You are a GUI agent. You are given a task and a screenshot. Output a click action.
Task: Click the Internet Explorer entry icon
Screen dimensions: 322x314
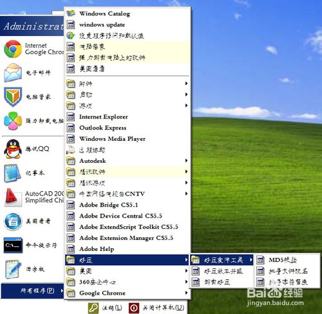(71, 116)
